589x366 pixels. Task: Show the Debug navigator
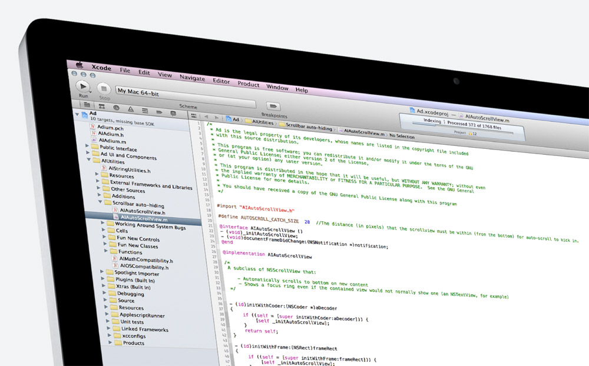(144, 110)
